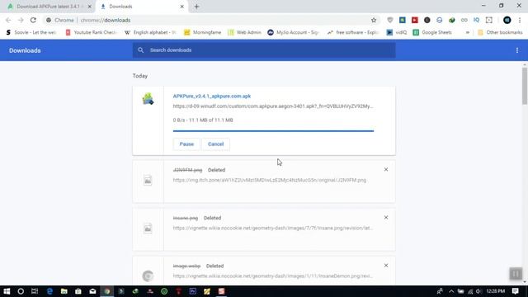Open Mail app from taskbar

coord(92,291)
